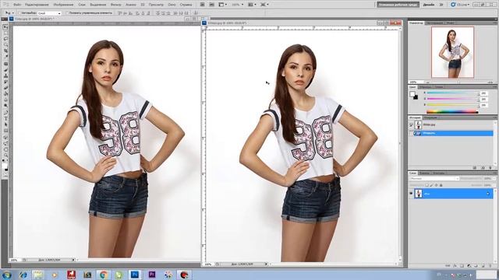Open the CS Live button
This screenshot has height=280, width=499.
coord(460,5)
